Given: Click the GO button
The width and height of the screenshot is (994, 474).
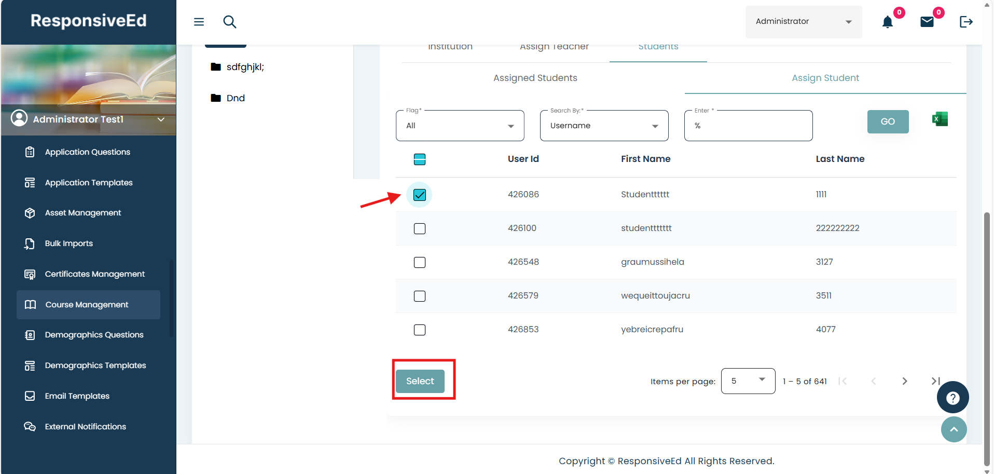Looking at the screenshot, I should pos(888,121).
